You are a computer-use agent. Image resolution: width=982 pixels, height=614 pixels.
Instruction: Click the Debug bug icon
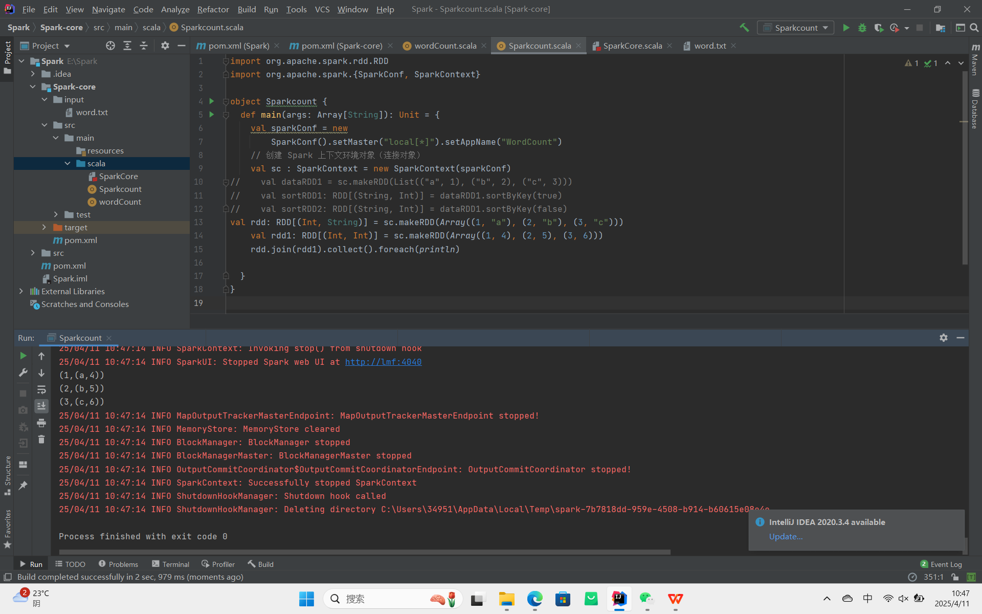pos(862,28)
